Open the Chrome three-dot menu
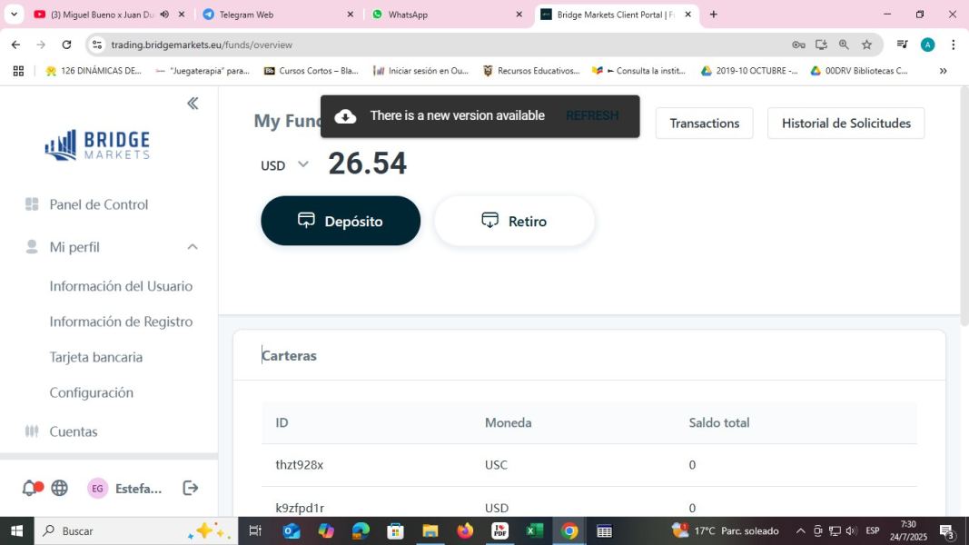 tap(953, 45)
